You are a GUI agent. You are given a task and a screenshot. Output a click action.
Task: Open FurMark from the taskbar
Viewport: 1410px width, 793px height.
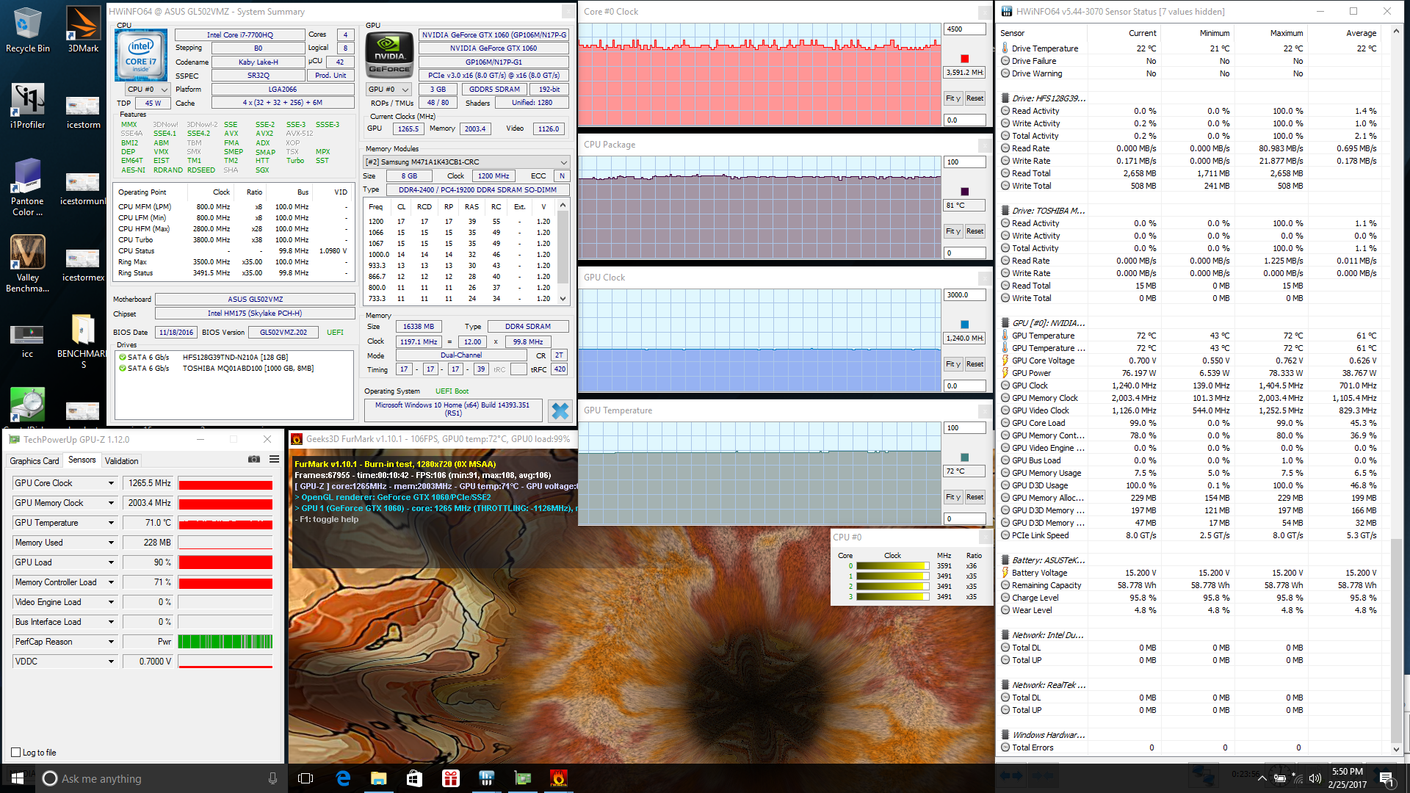point(558,778)
